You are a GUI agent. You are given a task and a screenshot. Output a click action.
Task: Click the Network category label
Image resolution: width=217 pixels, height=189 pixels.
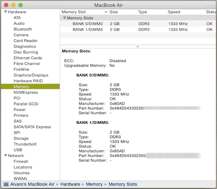tap(16, 156)
